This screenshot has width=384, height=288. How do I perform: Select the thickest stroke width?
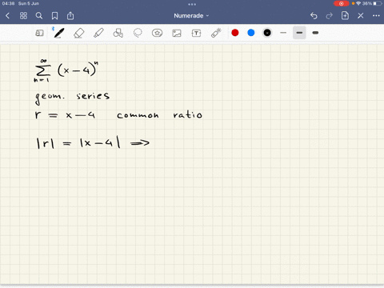pos(315,33)
